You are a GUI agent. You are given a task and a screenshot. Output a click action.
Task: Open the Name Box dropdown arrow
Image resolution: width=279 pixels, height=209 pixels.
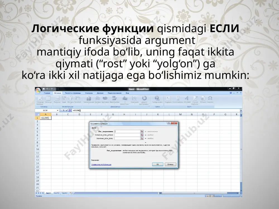[x=57, y=110]
